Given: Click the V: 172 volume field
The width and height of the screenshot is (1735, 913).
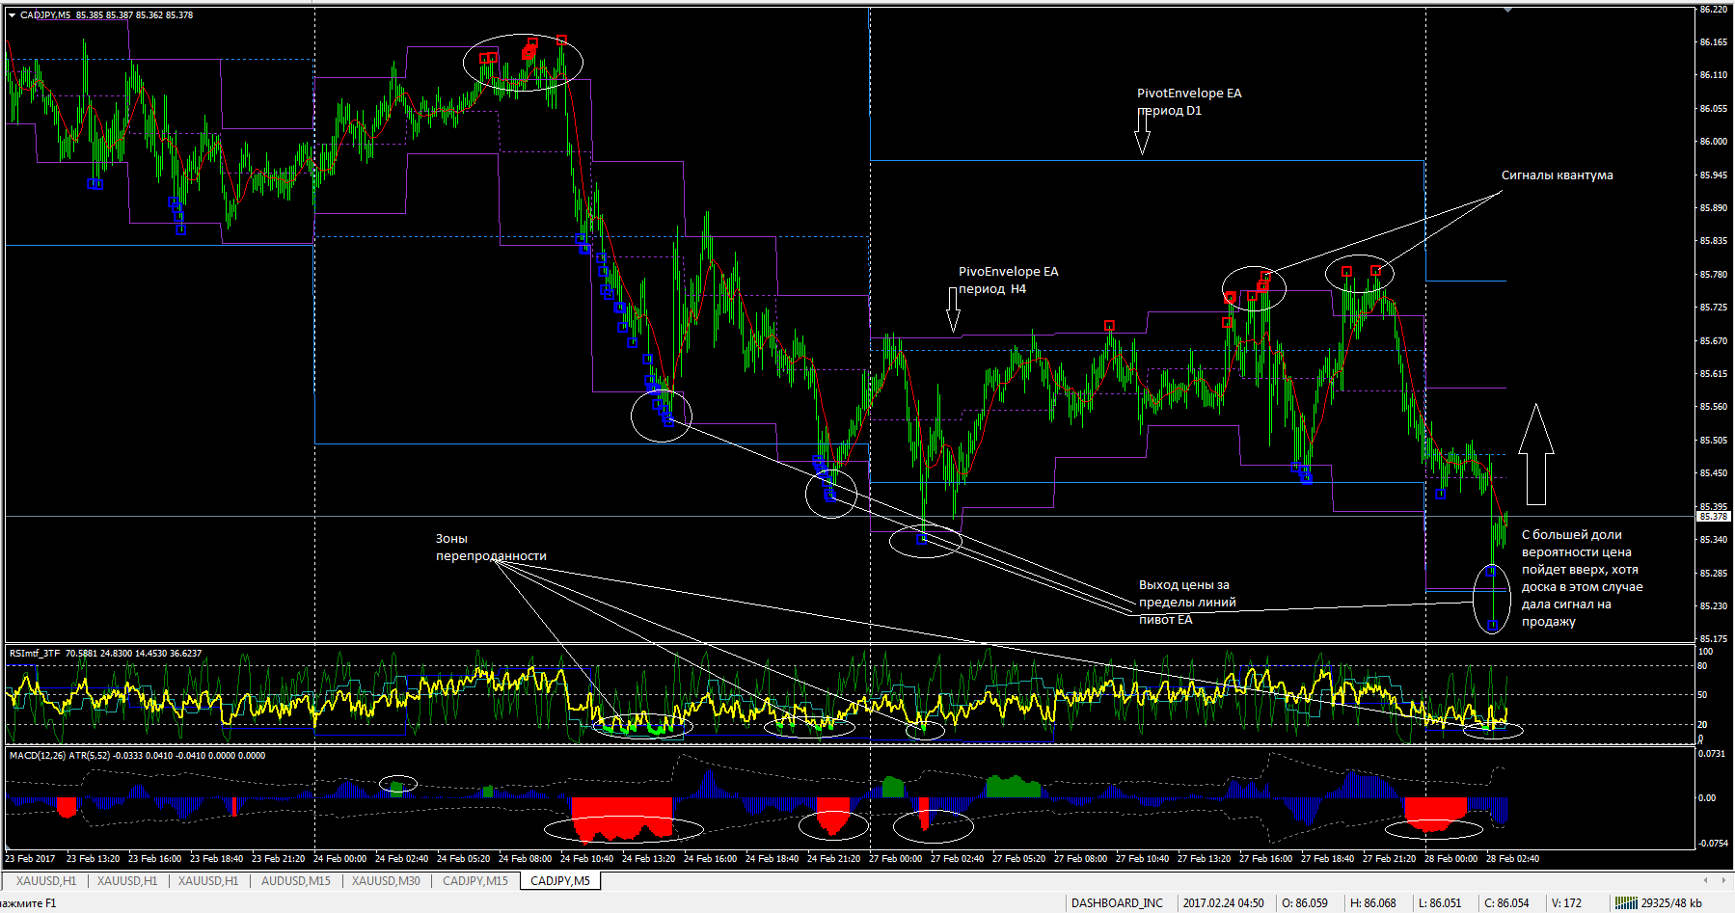Looking at the screenshot, I should click(1566, 902).
